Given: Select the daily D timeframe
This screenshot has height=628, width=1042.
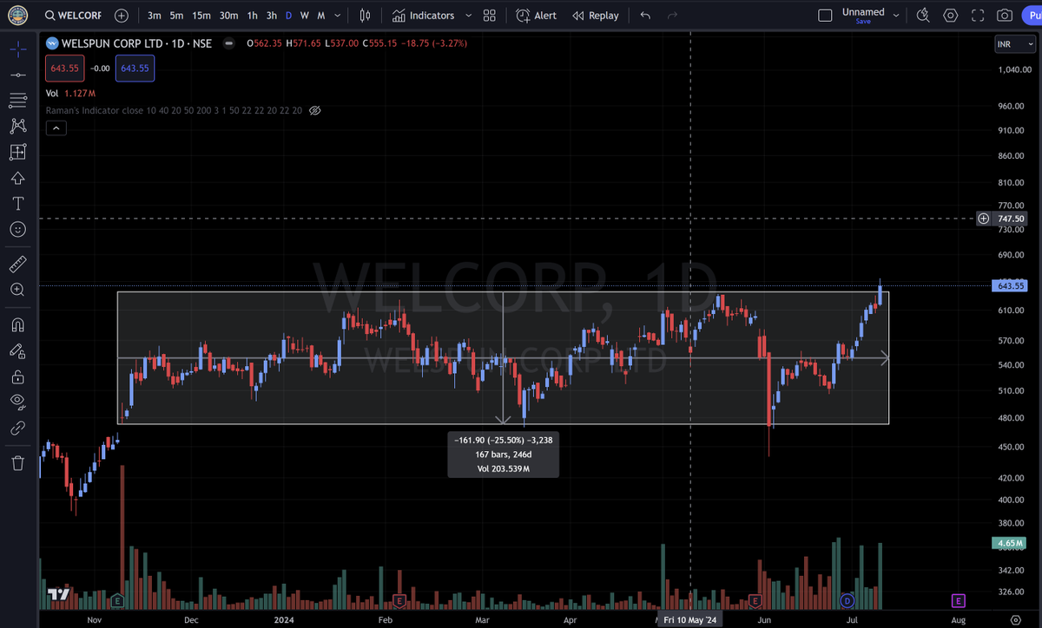Looking at the screenshot, I should 289,16.
